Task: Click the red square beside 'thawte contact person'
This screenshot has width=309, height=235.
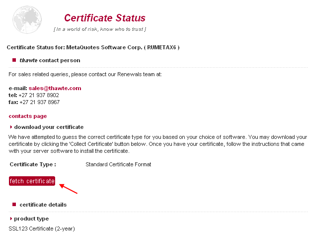Action: [x=14, y=60]
